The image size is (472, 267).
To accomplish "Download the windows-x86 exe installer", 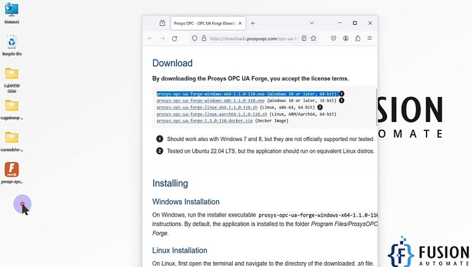I will [211, 101].
